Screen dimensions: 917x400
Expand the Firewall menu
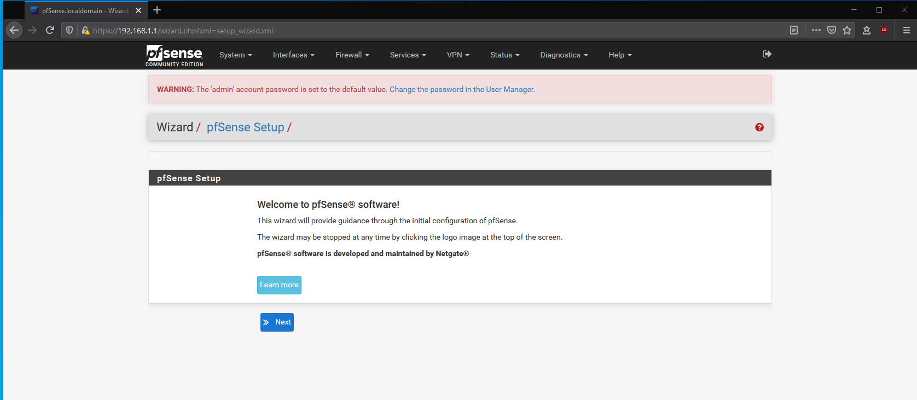pos(352,55)
